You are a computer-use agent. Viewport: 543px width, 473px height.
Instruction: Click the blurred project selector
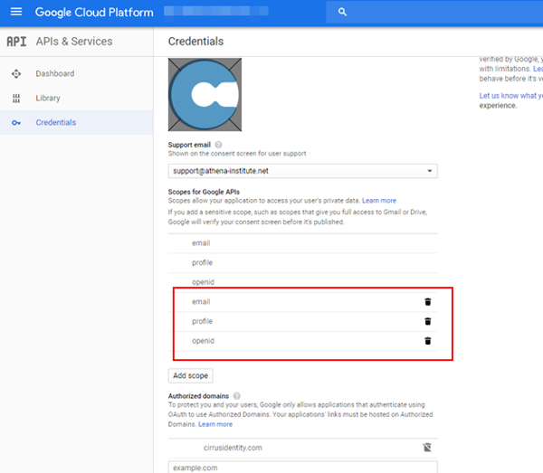(x=216, y=12)
